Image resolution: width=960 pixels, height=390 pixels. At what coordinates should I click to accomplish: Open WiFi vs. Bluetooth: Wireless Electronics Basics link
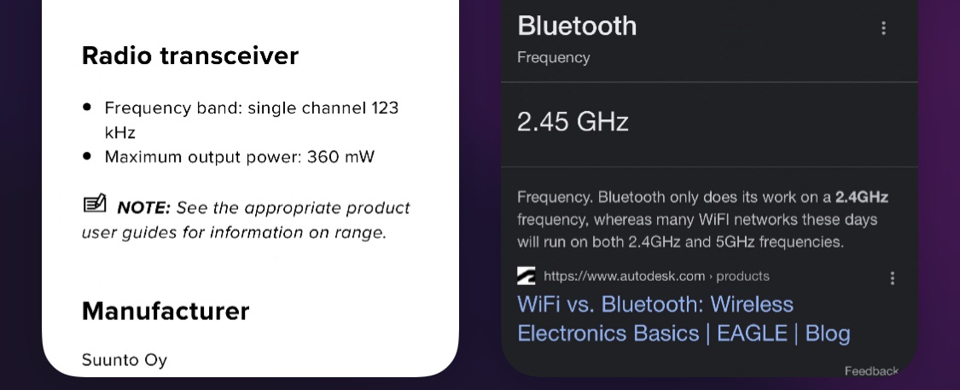click(684, 318)
